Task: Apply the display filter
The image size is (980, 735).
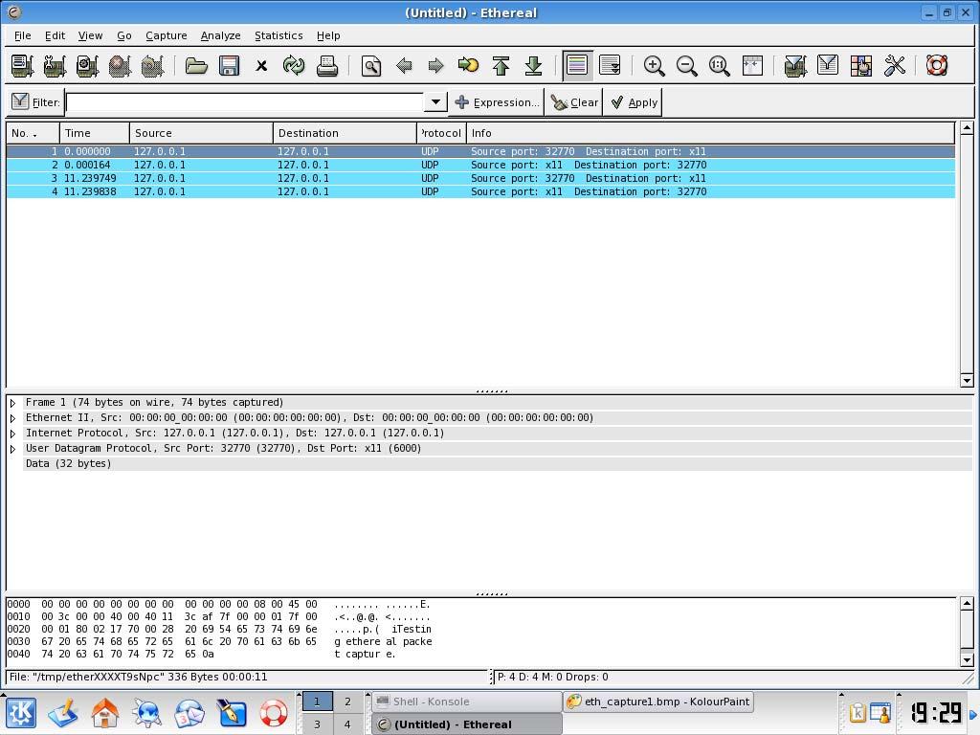Action: [x=634, y=102]
